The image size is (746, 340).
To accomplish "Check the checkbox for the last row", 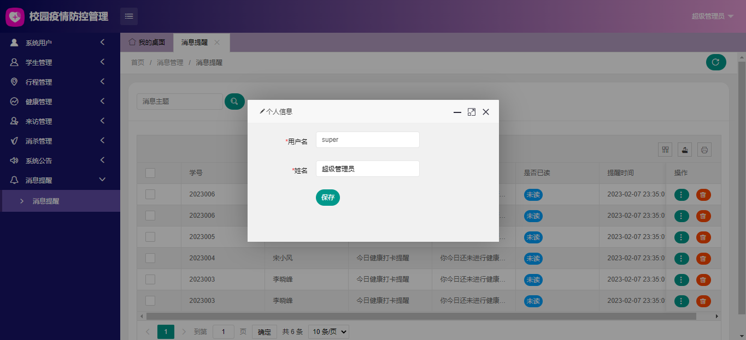I will (x=150, y=301).
